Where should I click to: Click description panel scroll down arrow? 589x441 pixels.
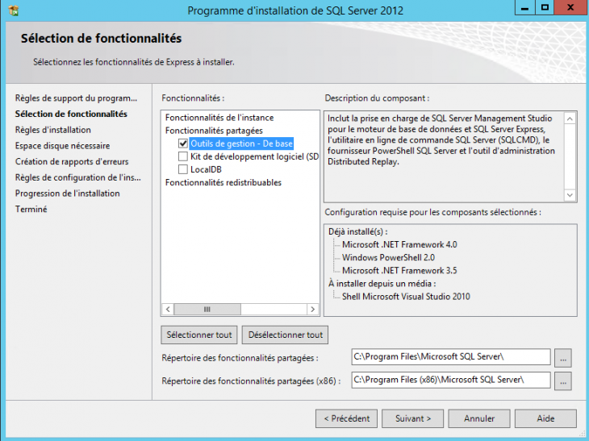pyautogui.click(x=570, y=195)
